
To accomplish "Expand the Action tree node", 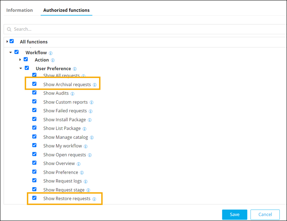I will pos(20,60).
